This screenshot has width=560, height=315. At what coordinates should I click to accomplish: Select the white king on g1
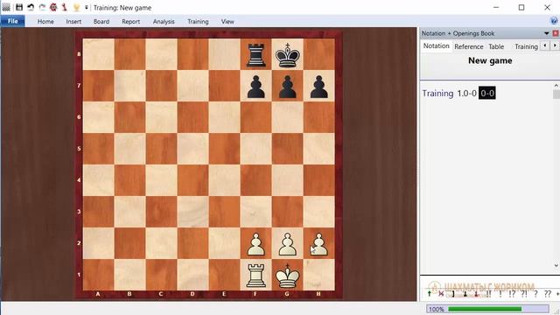(x=288, y=276)
